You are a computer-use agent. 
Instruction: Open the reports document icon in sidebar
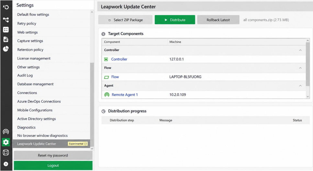(x=6, y=39)
